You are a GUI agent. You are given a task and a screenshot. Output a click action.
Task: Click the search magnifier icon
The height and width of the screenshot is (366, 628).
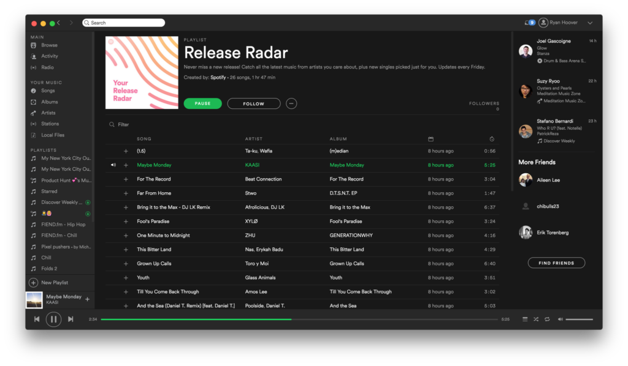87,21
